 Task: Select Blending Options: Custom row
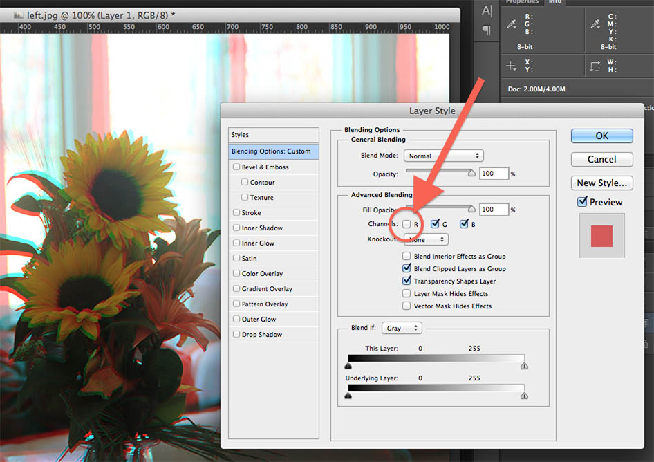[274, 151]
